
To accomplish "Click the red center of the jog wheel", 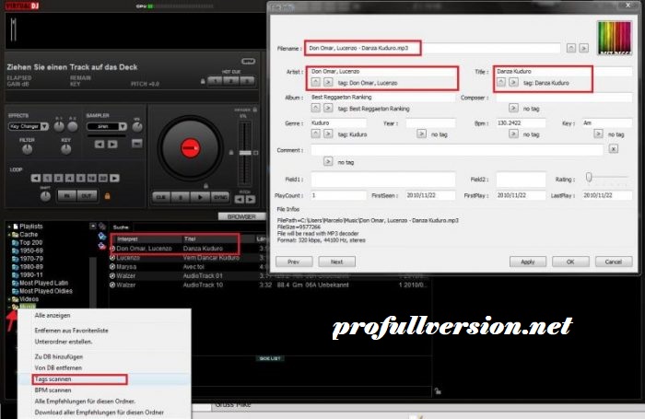I will coord(191,147).
